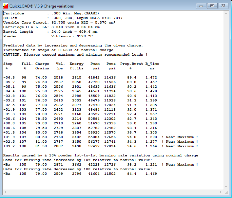The image size is (232, 198).
Task: Click the nominal step value +00.0
Action: (x=9, y=123)
